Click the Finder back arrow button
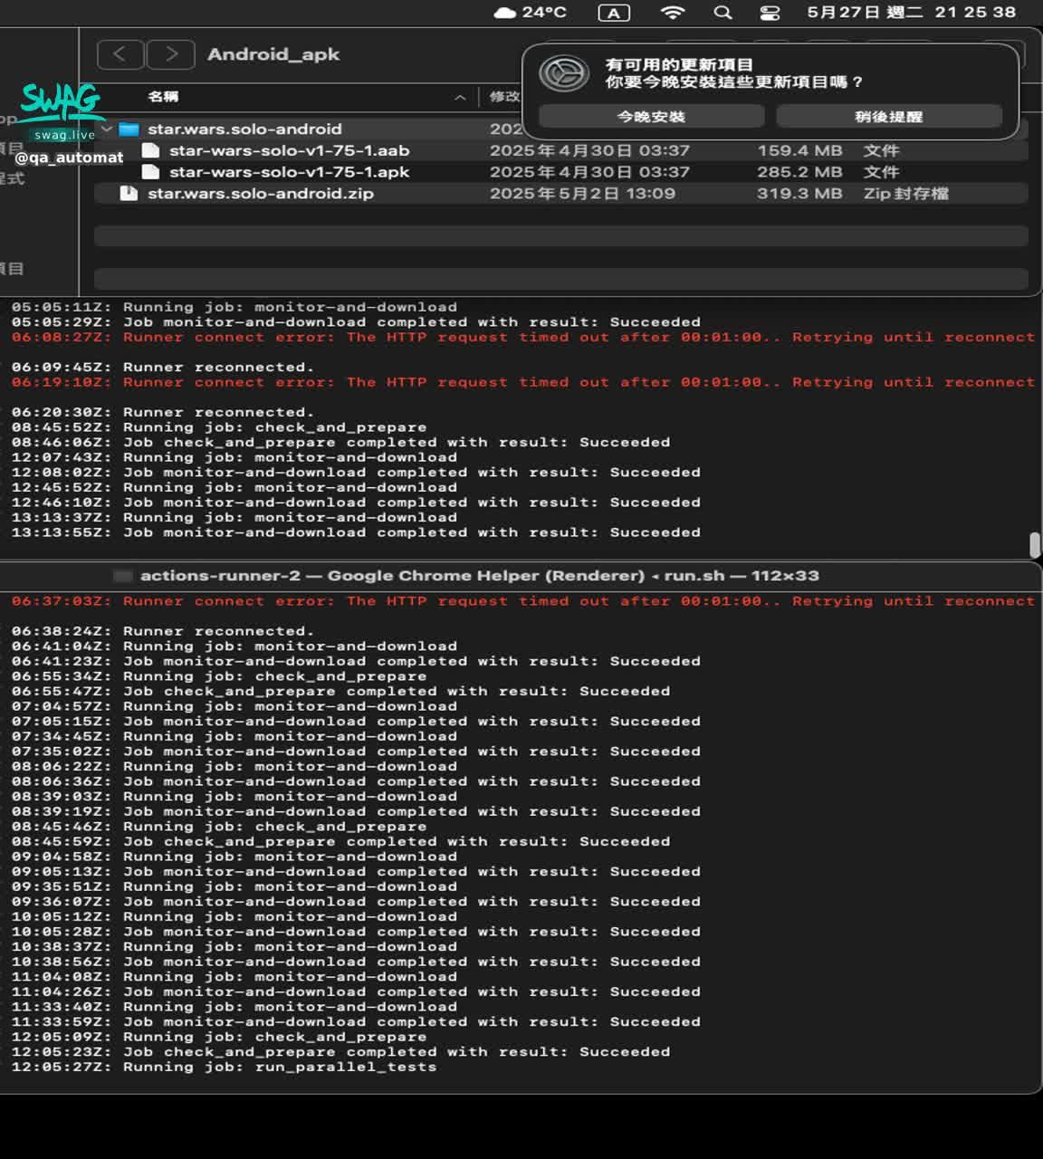The image size is (1043, 1159). 120,54
